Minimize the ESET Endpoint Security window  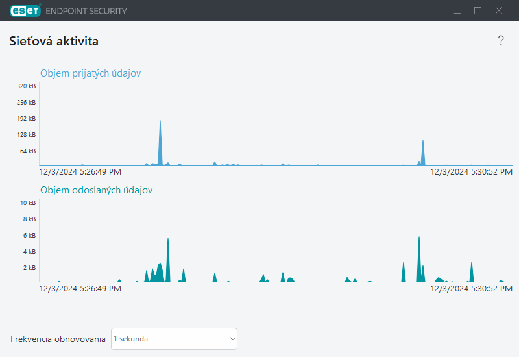coord(457,10)
